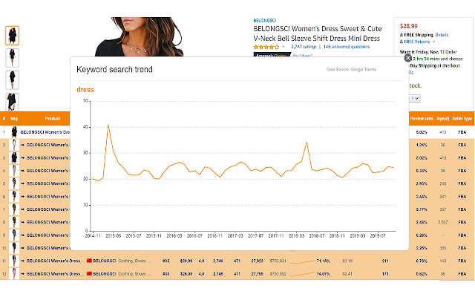Click the product title text
Screen dimensions: 475x297
(318, 33)
